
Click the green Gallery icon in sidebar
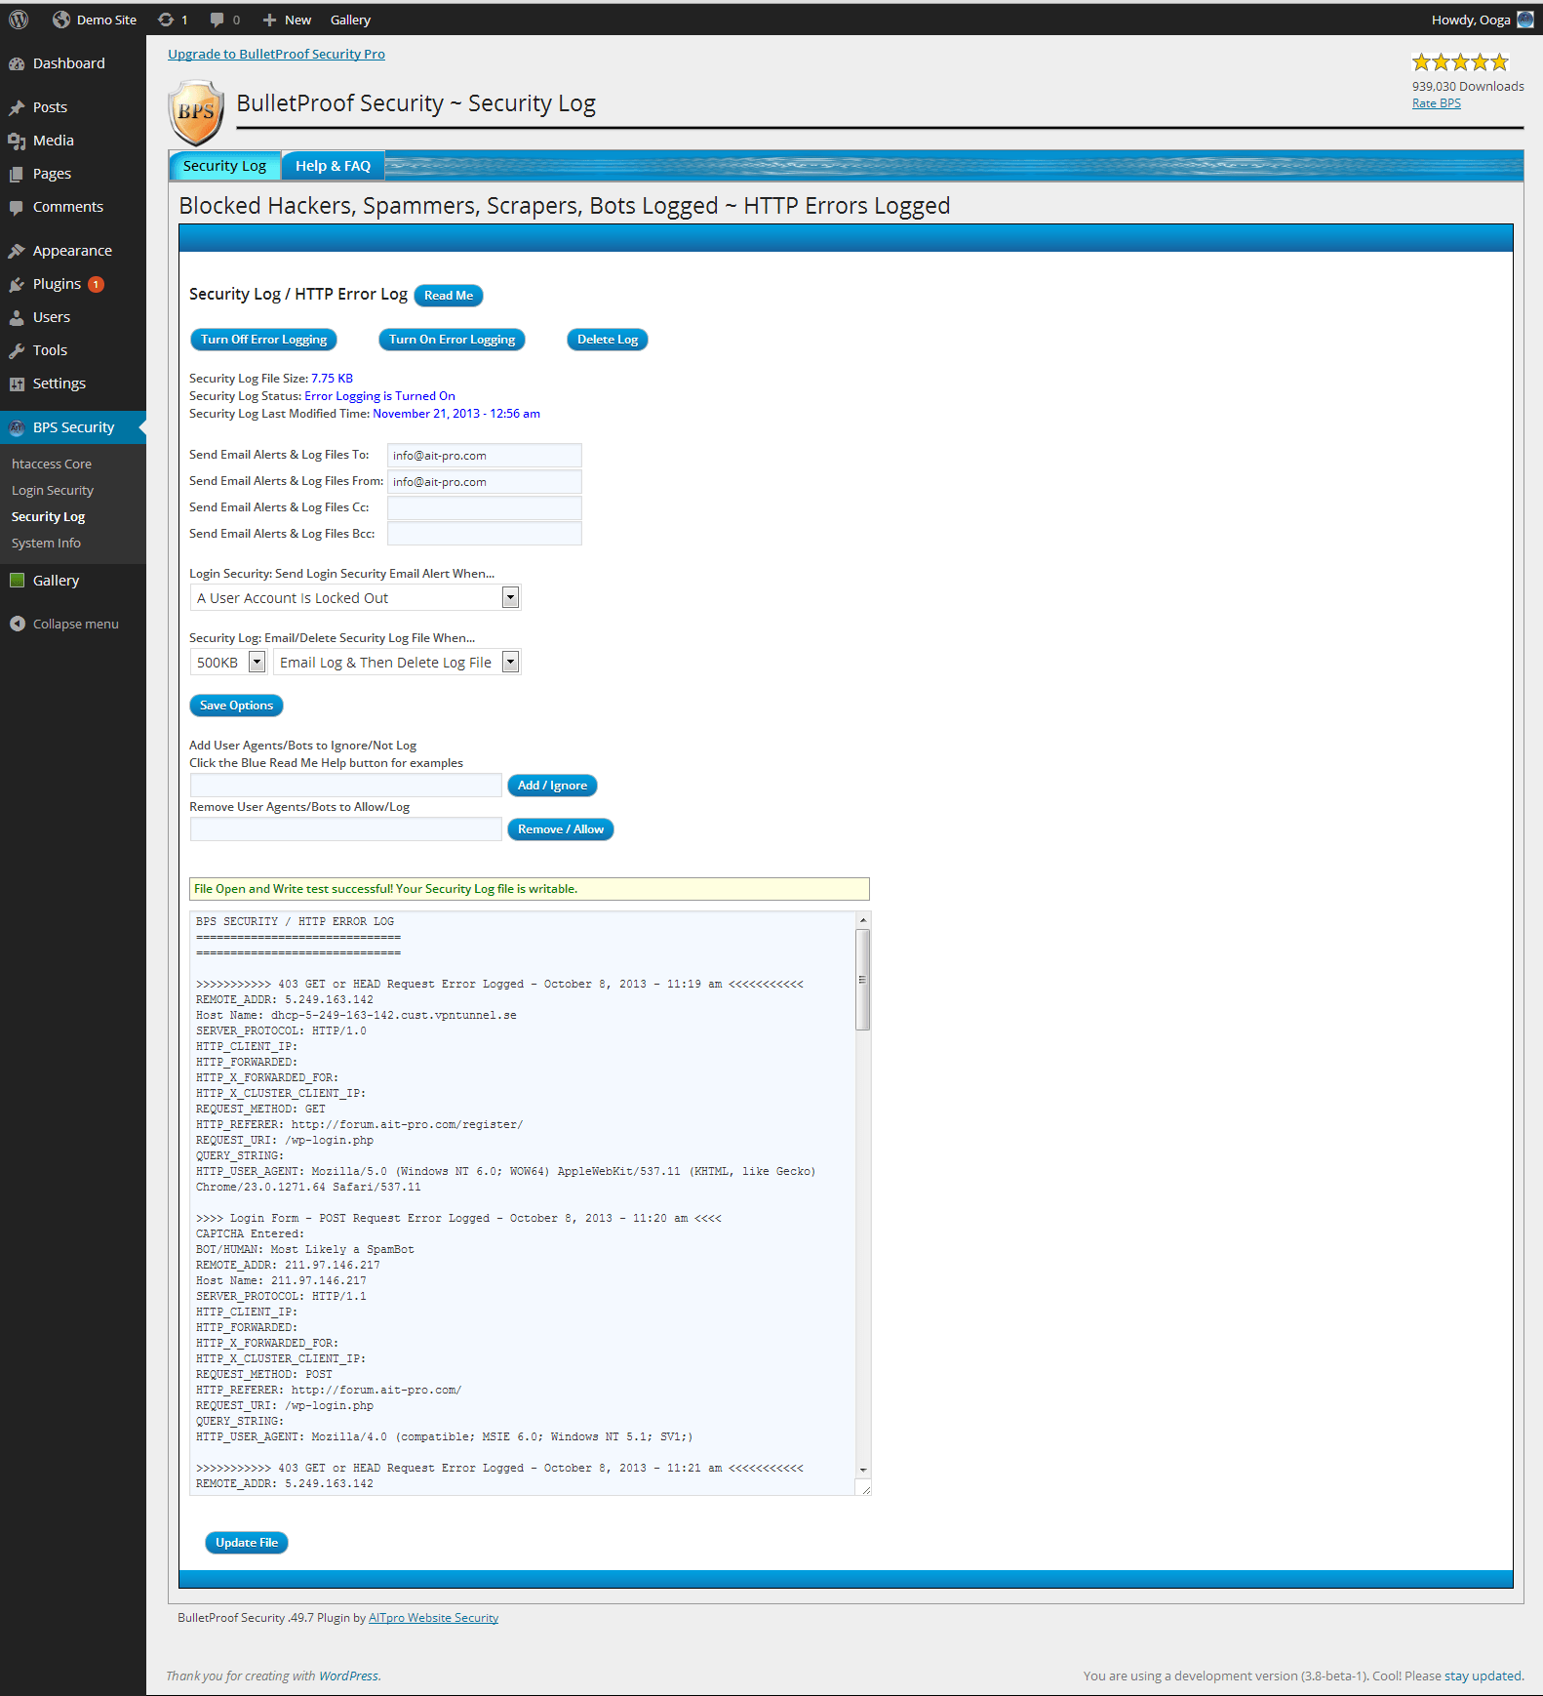[17, 581]
